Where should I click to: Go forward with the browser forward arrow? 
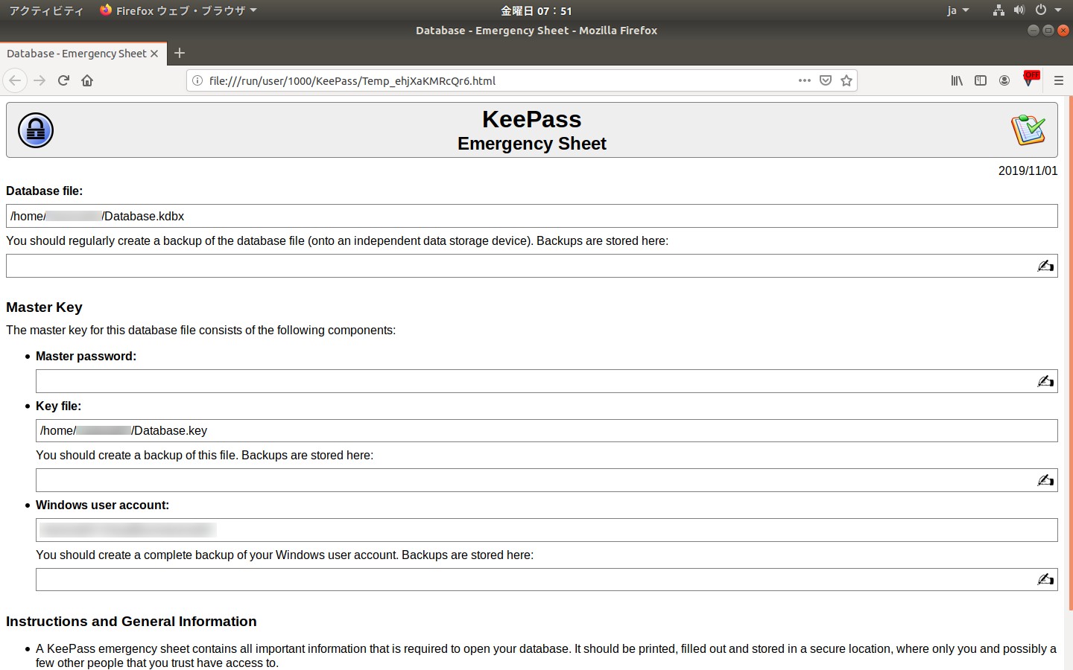39,80
